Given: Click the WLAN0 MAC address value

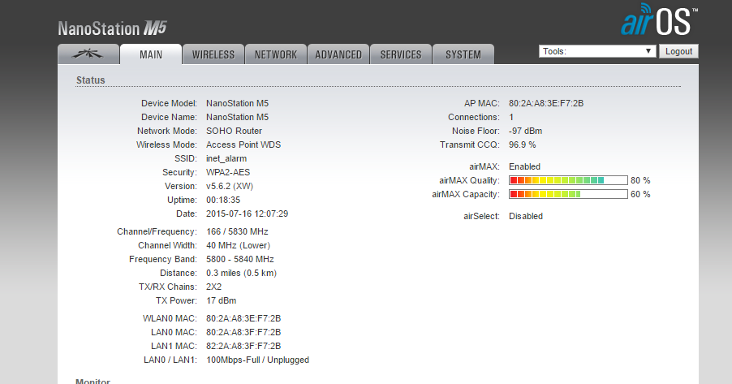Looking at the screenshot, I should (x=243, y=318).
